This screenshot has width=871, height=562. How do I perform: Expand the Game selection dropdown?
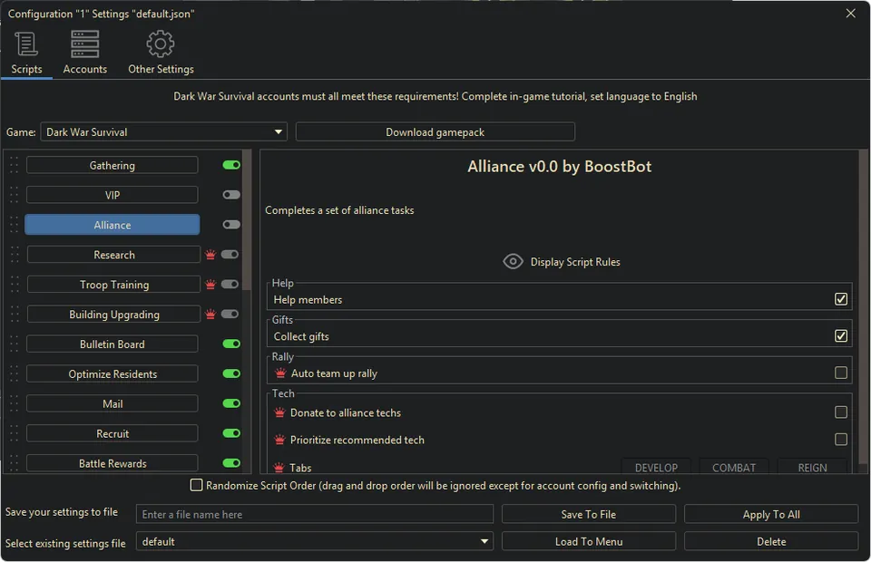(x=163, y=132)
